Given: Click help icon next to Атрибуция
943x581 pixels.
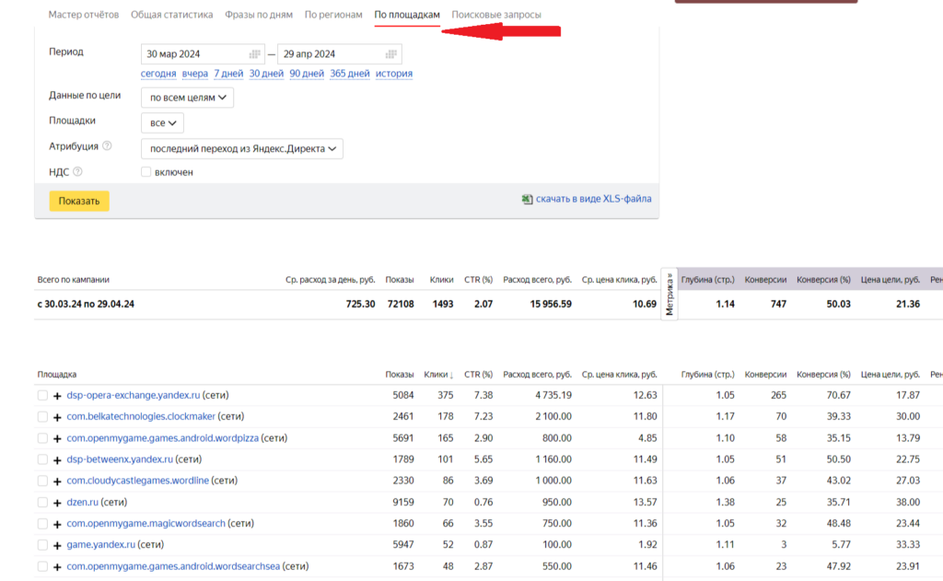Looking at the screenshot, I should [107, 145].
